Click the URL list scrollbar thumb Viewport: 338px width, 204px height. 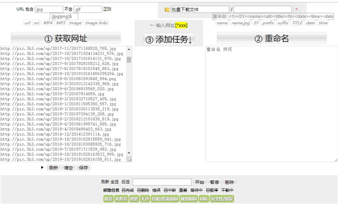[x=129, y=60]
